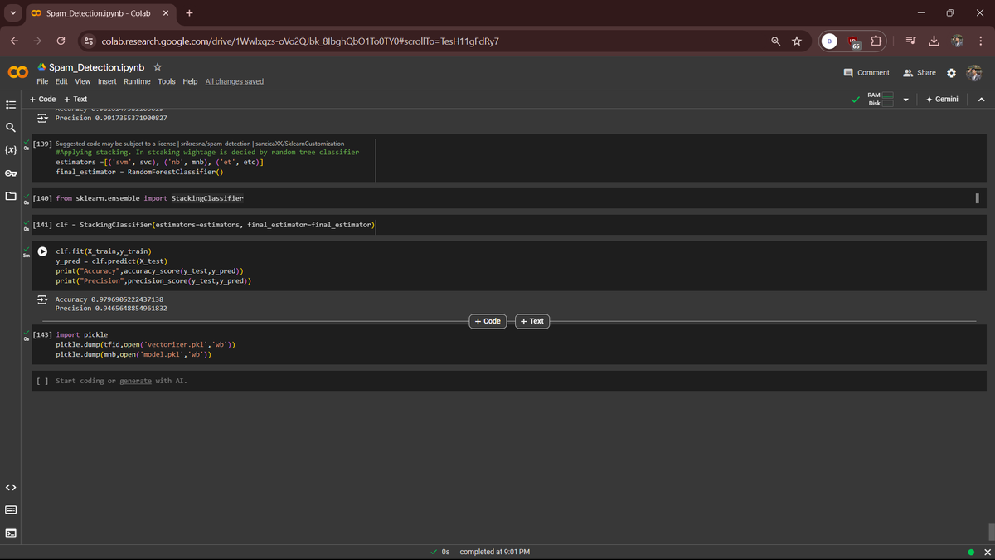This screenshot has height=560, width=995.
Task: Toggle output icon beside Accuracy 0.9796 output
Action: [x=41, y=299]
